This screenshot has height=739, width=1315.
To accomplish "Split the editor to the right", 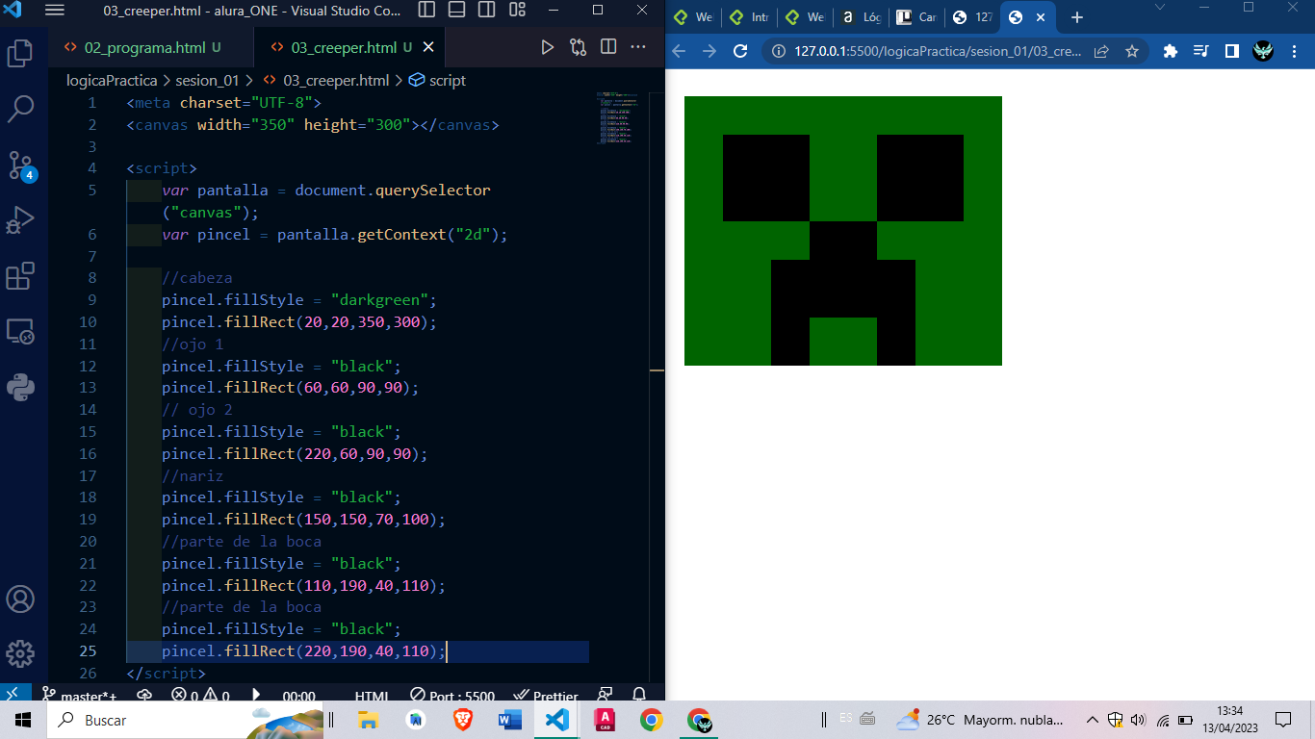I will coord(608,47).
